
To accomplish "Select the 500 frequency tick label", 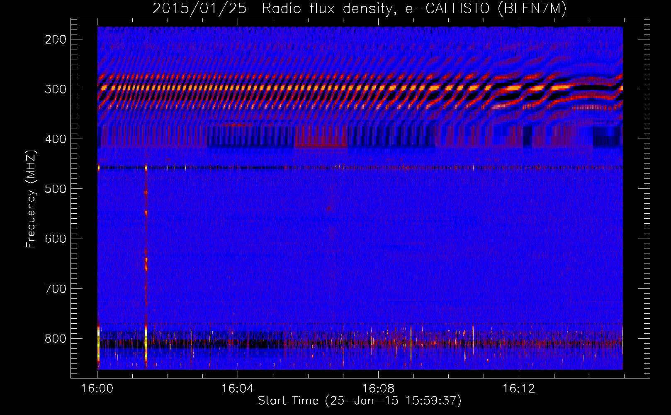I will click(56, 189).
